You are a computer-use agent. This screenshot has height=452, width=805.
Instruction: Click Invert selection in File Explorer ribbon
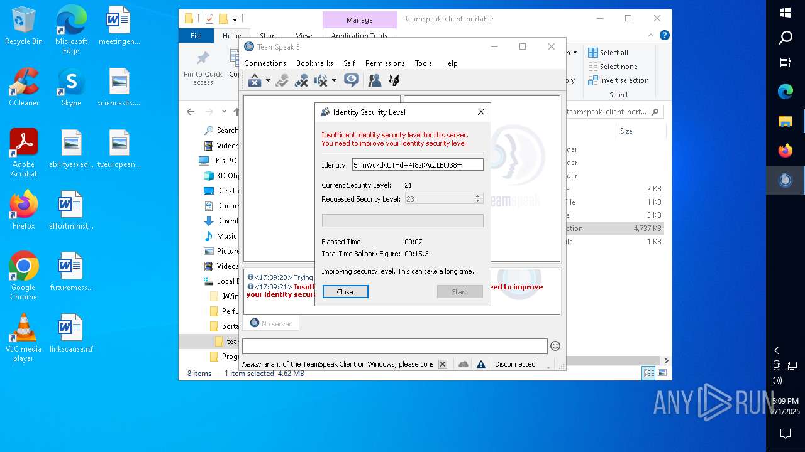click(x=618, y=80)
